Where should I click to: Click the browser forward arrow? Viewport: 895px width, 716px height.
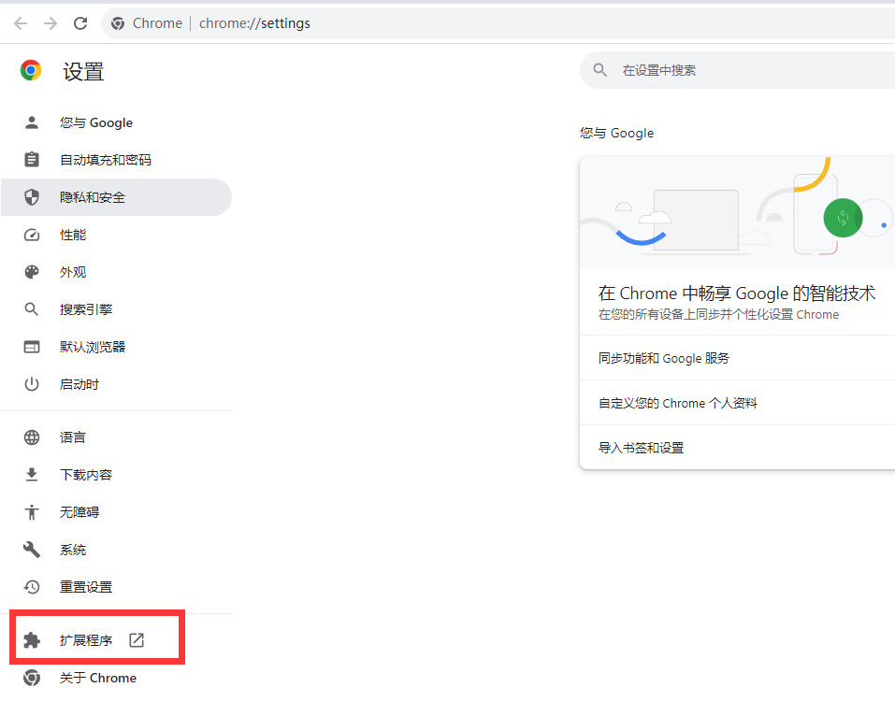51,23
